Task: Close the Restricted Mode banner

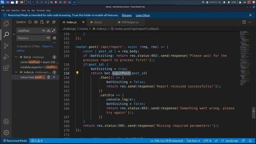Action: point(250,15)
